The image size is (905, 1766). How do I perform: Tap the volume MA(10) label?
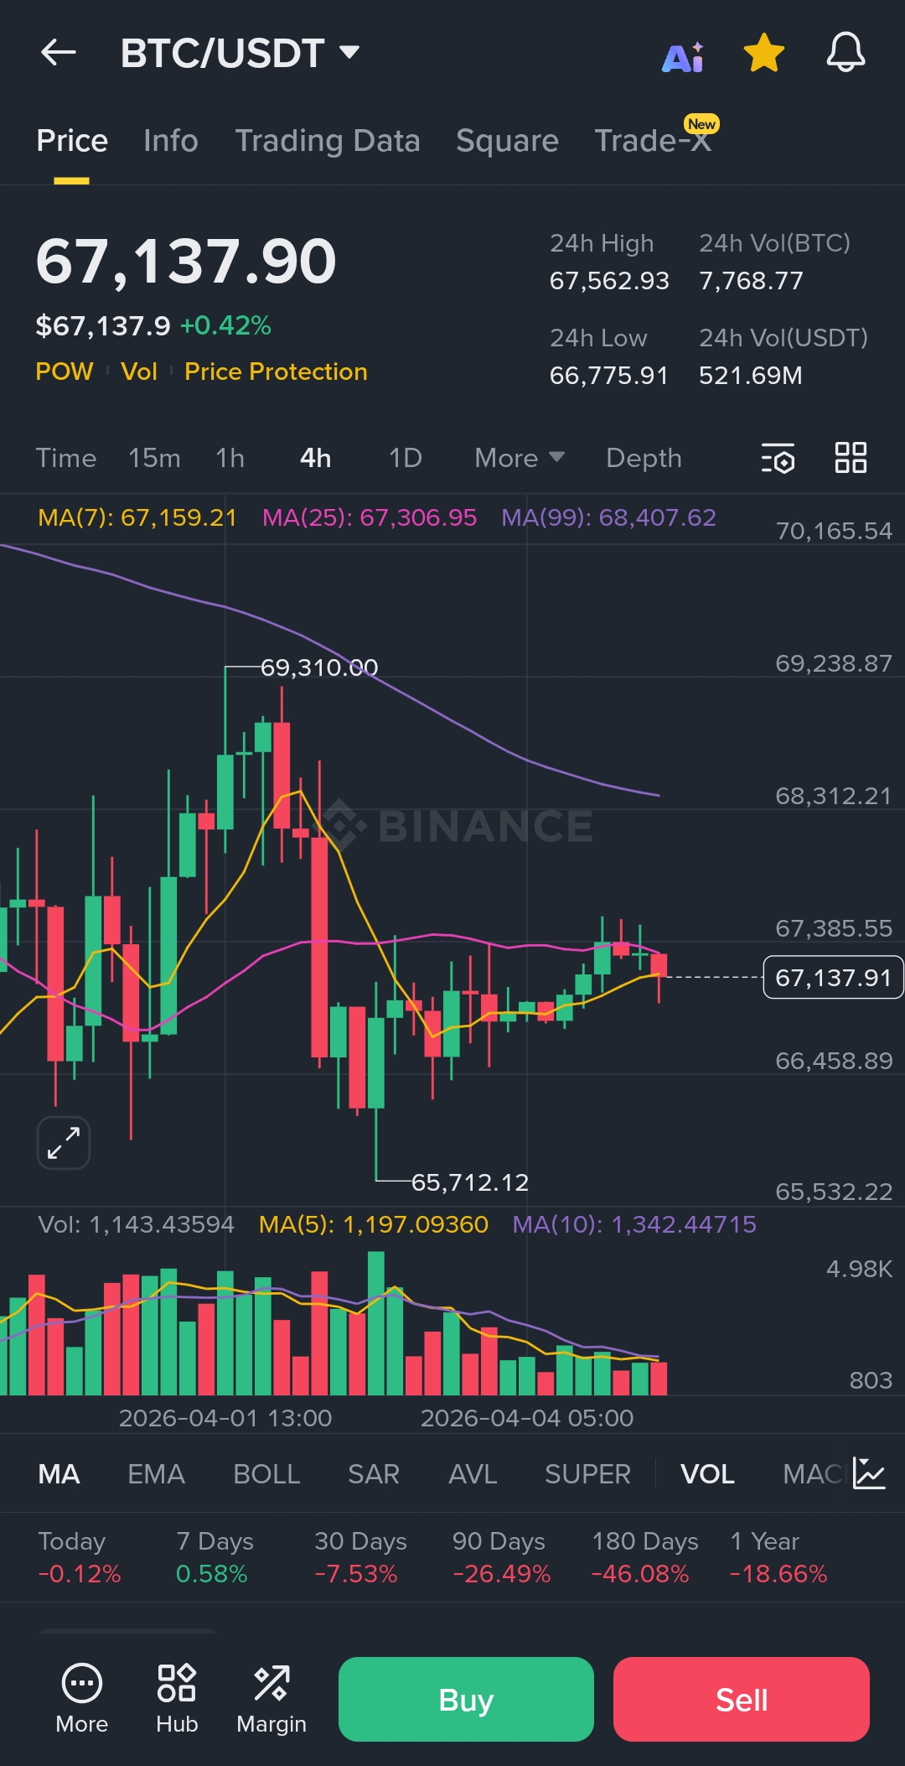634,1224
